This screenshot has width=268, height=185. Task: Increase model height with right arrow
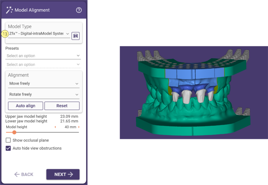(x=79, y=127)
